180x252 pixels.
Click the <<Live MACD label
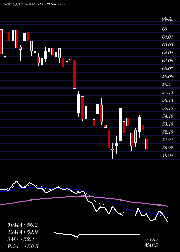coord(152,242)
